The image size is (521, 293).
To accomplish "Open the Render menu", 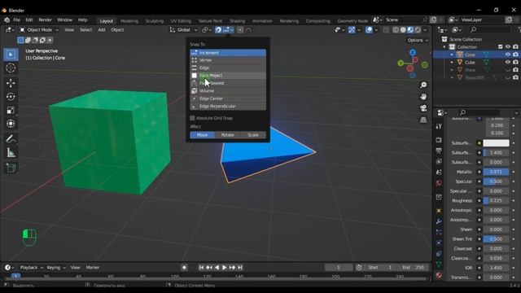I will (x=46, y=20).
